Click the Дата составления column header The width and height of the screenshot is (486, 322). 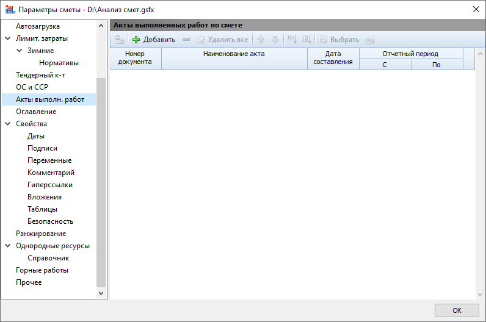tap(333, 59)
